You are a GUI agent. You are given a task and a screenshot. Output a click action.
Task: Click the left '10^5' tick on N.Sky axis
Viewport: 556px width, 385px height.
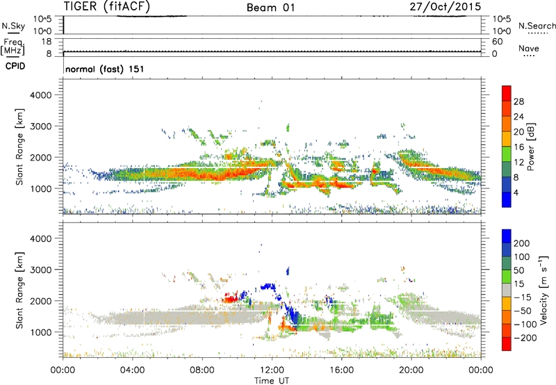[x=42, y=19]
